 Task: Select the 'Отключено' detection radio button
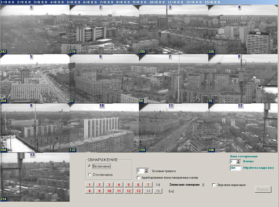coord(90,174)
